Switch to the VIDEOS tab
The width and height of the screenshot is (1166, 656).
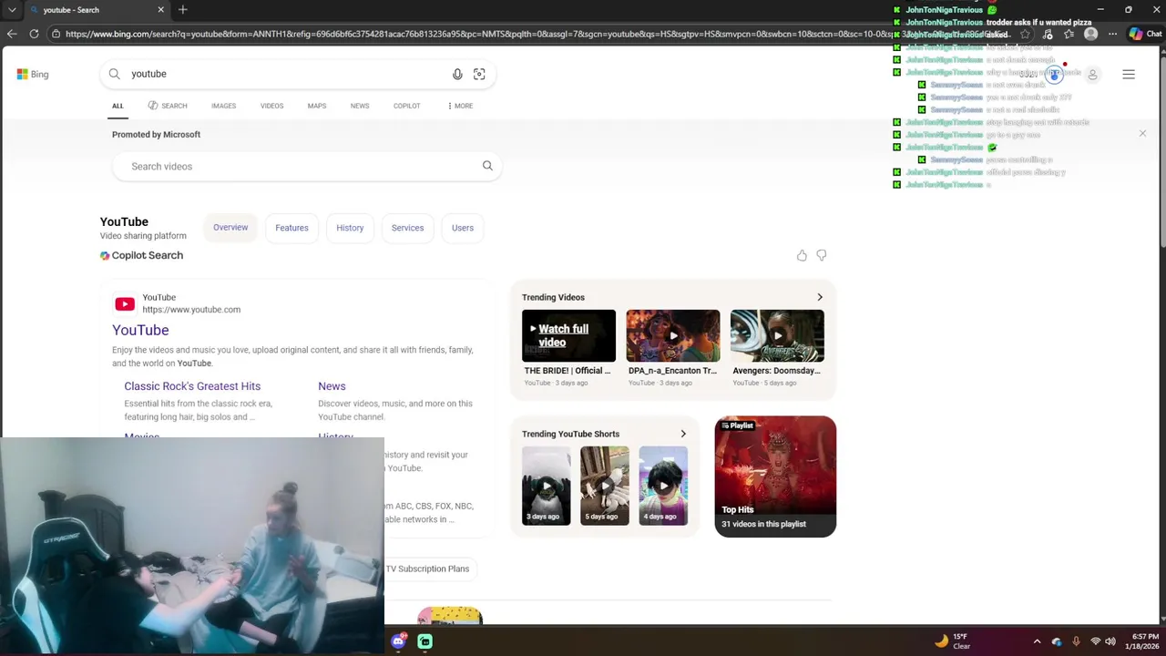click(x=271, y=106)
